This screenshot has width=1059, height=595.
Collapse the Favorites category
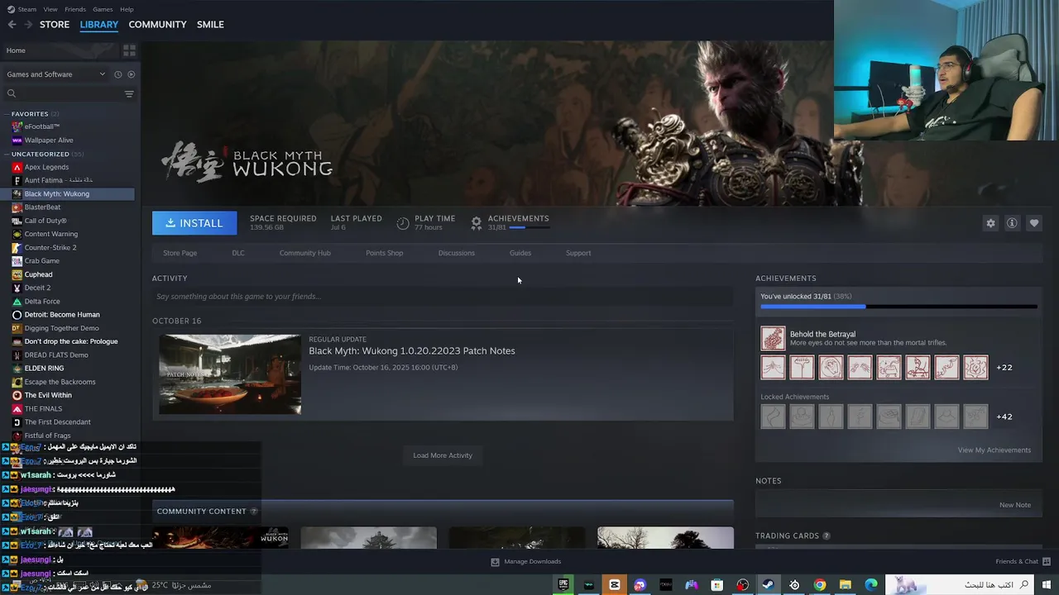tap(7, 114)
